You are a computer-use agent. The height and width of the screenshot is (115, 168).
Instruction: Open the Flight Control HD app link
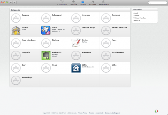(x=59, y=30)
